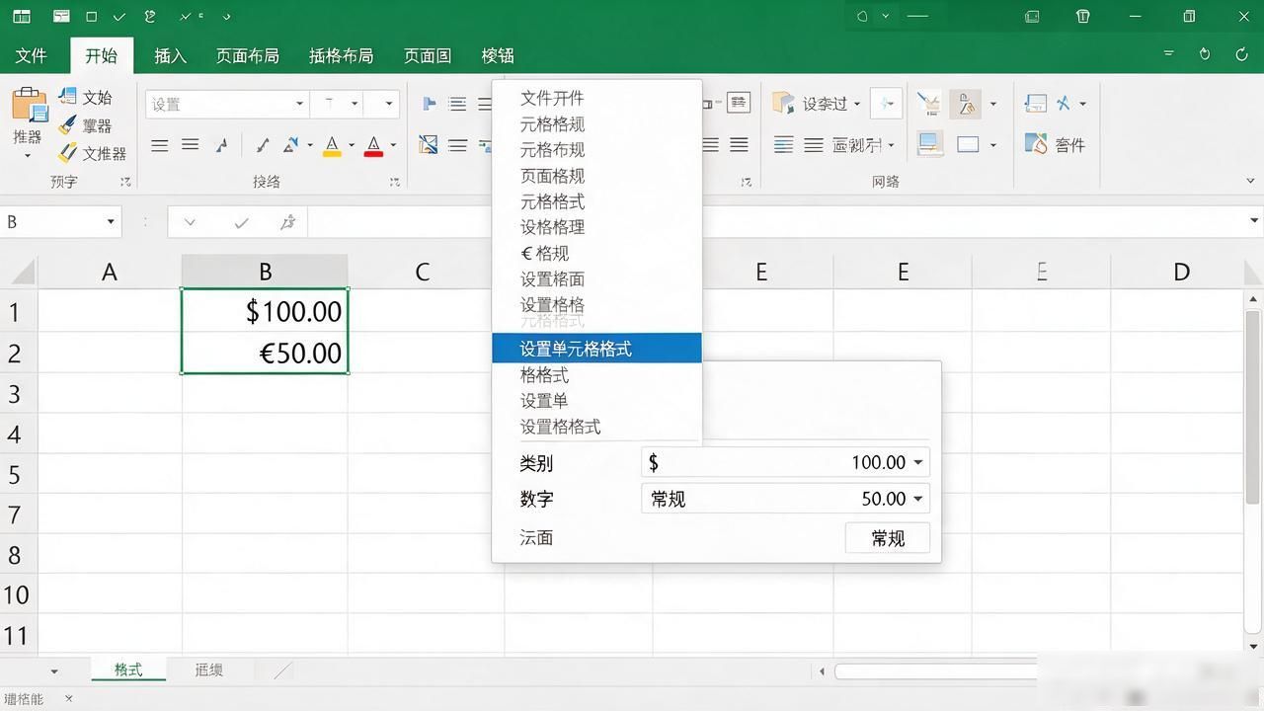The width and height of the screenshot is (1264, 711).
Task: Choose 设置格格式 from the context menu
Action: (x=560, y=427)
